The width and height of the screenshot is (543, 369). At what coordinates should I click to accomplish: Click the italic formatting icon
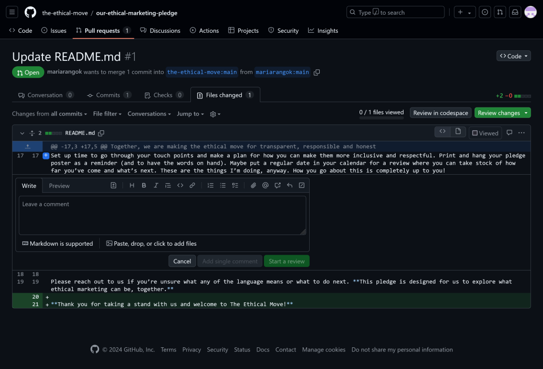coord(156,185)
